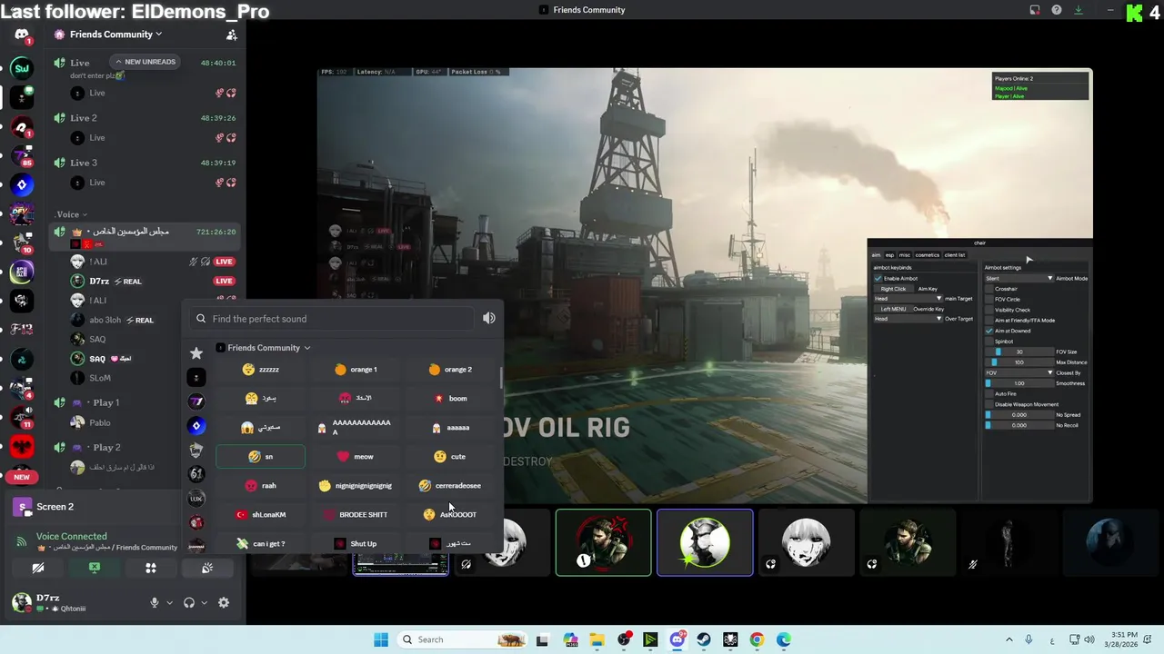1164x654 pixels.
Task: Adjust the FOV Size slider
Action: point(1018,352)
